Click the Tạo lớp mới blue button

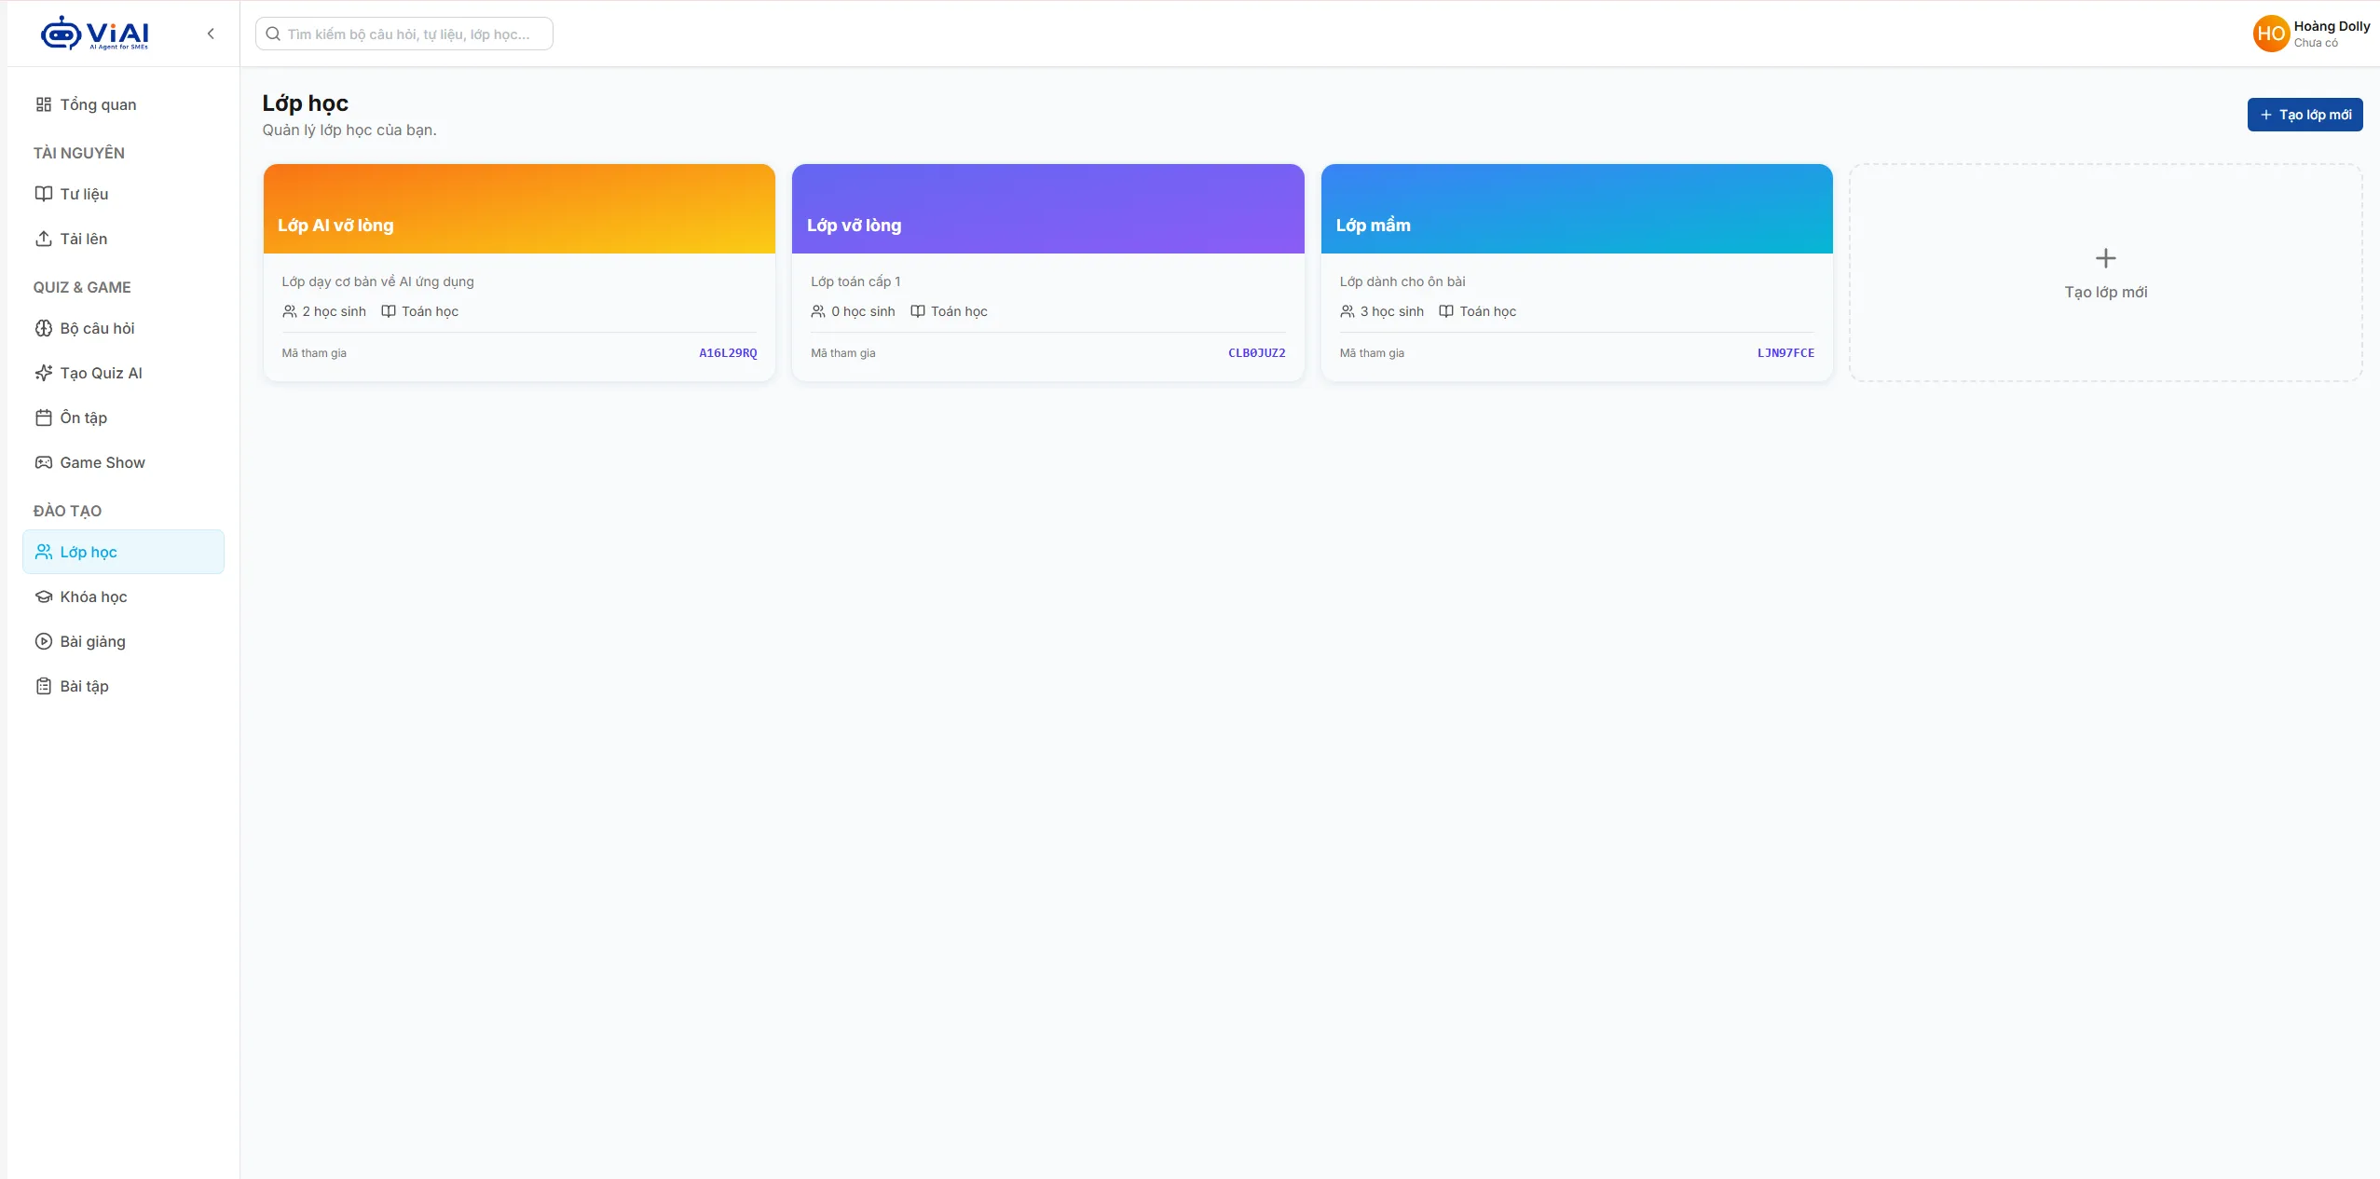(x=2305, y=115)
